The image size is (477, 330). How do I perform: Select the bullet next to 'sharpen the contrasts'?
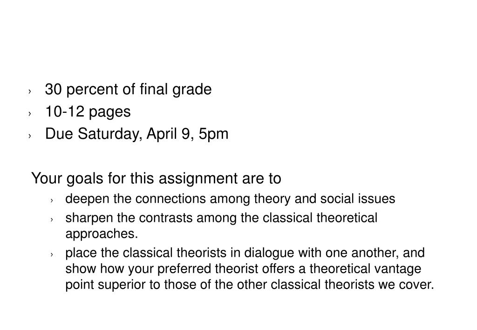coord(52,220)
